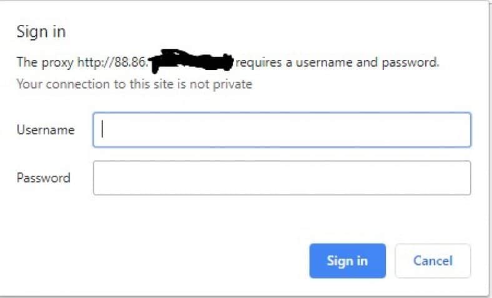Viewport: 492px width, 298px height.
Task: Click "Your connection to this site is not private" notice
Action: coord(134,84)
